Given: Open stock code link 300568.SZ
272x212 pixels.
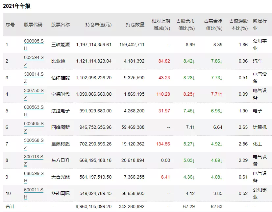Looking at the screenshot, I should pos(34,144).
